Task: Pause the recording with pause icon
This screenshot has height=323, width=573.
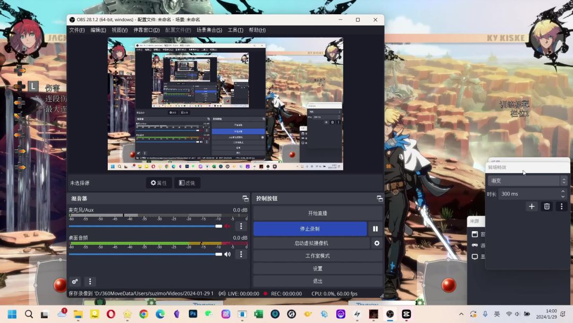Action: [375, 228]
